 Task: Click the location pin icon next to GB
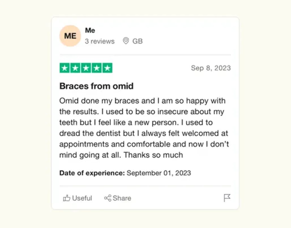[126, 41]
